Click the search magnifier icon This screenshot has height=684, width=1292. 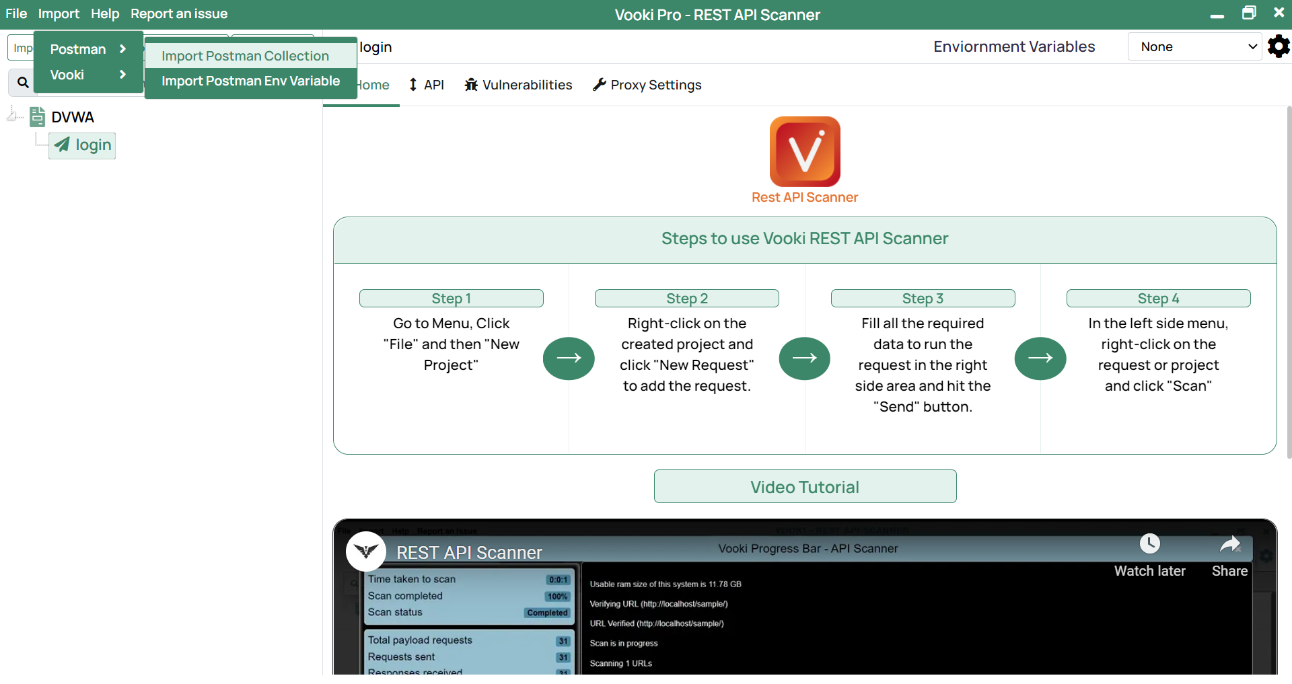click(x=23, y=82)
